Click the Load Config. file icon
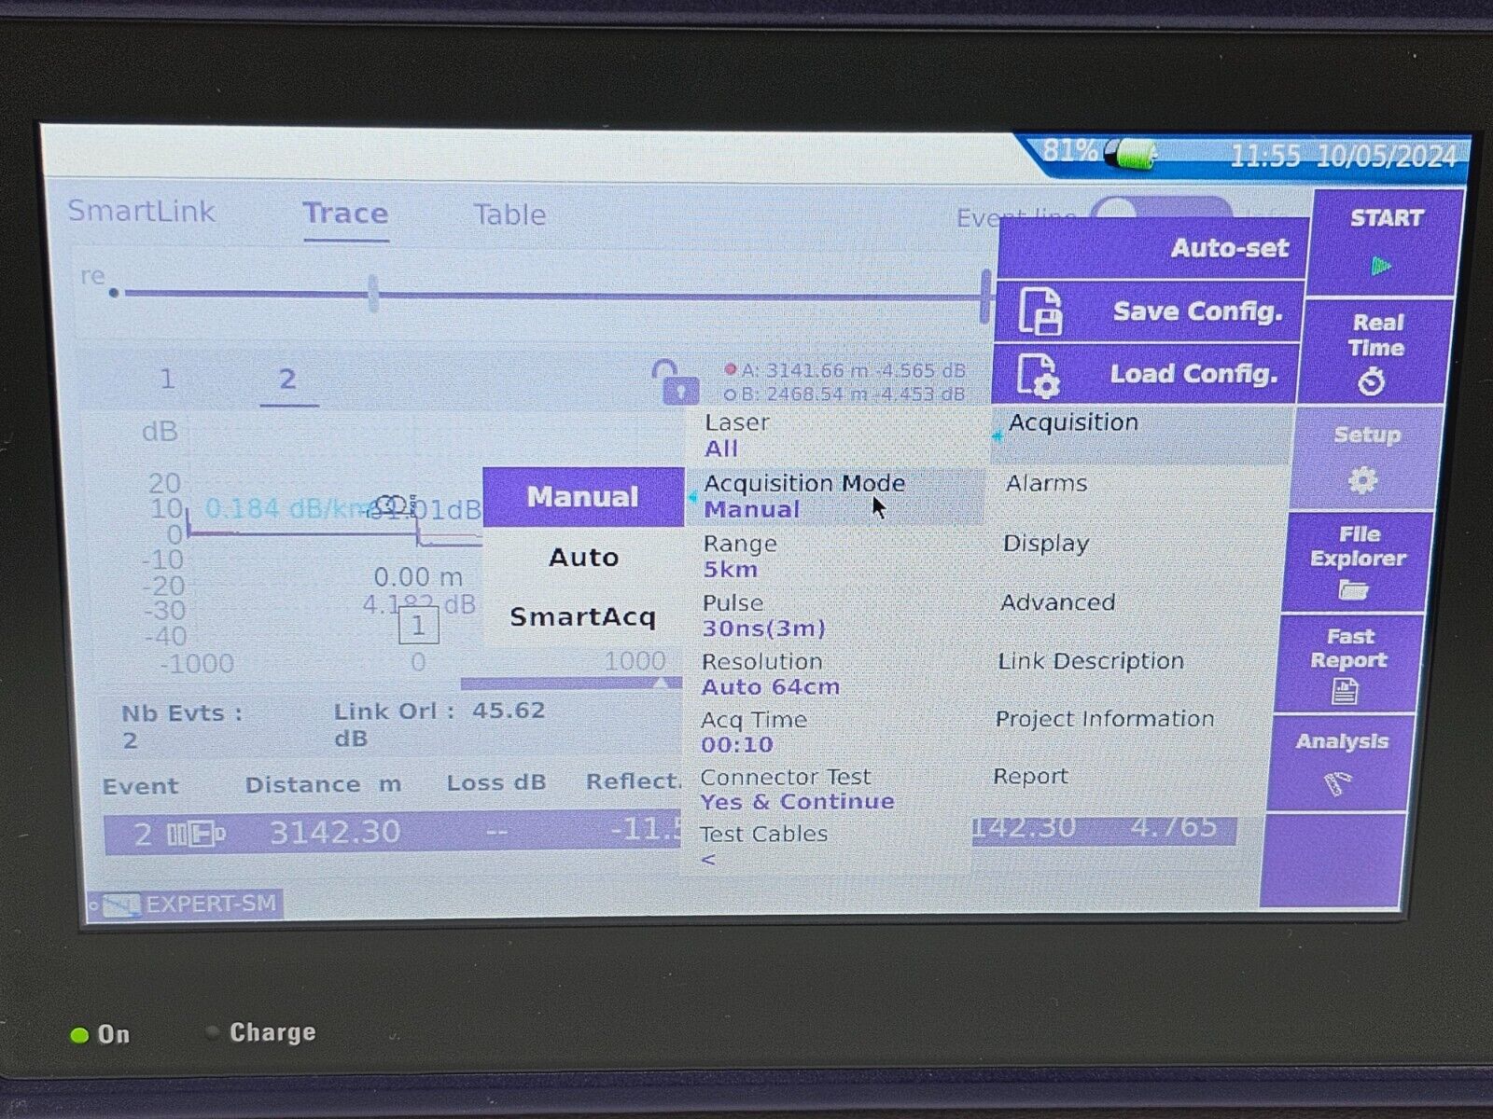The width and height of the screenshot is (1493, 1119). coord(1038,375)
